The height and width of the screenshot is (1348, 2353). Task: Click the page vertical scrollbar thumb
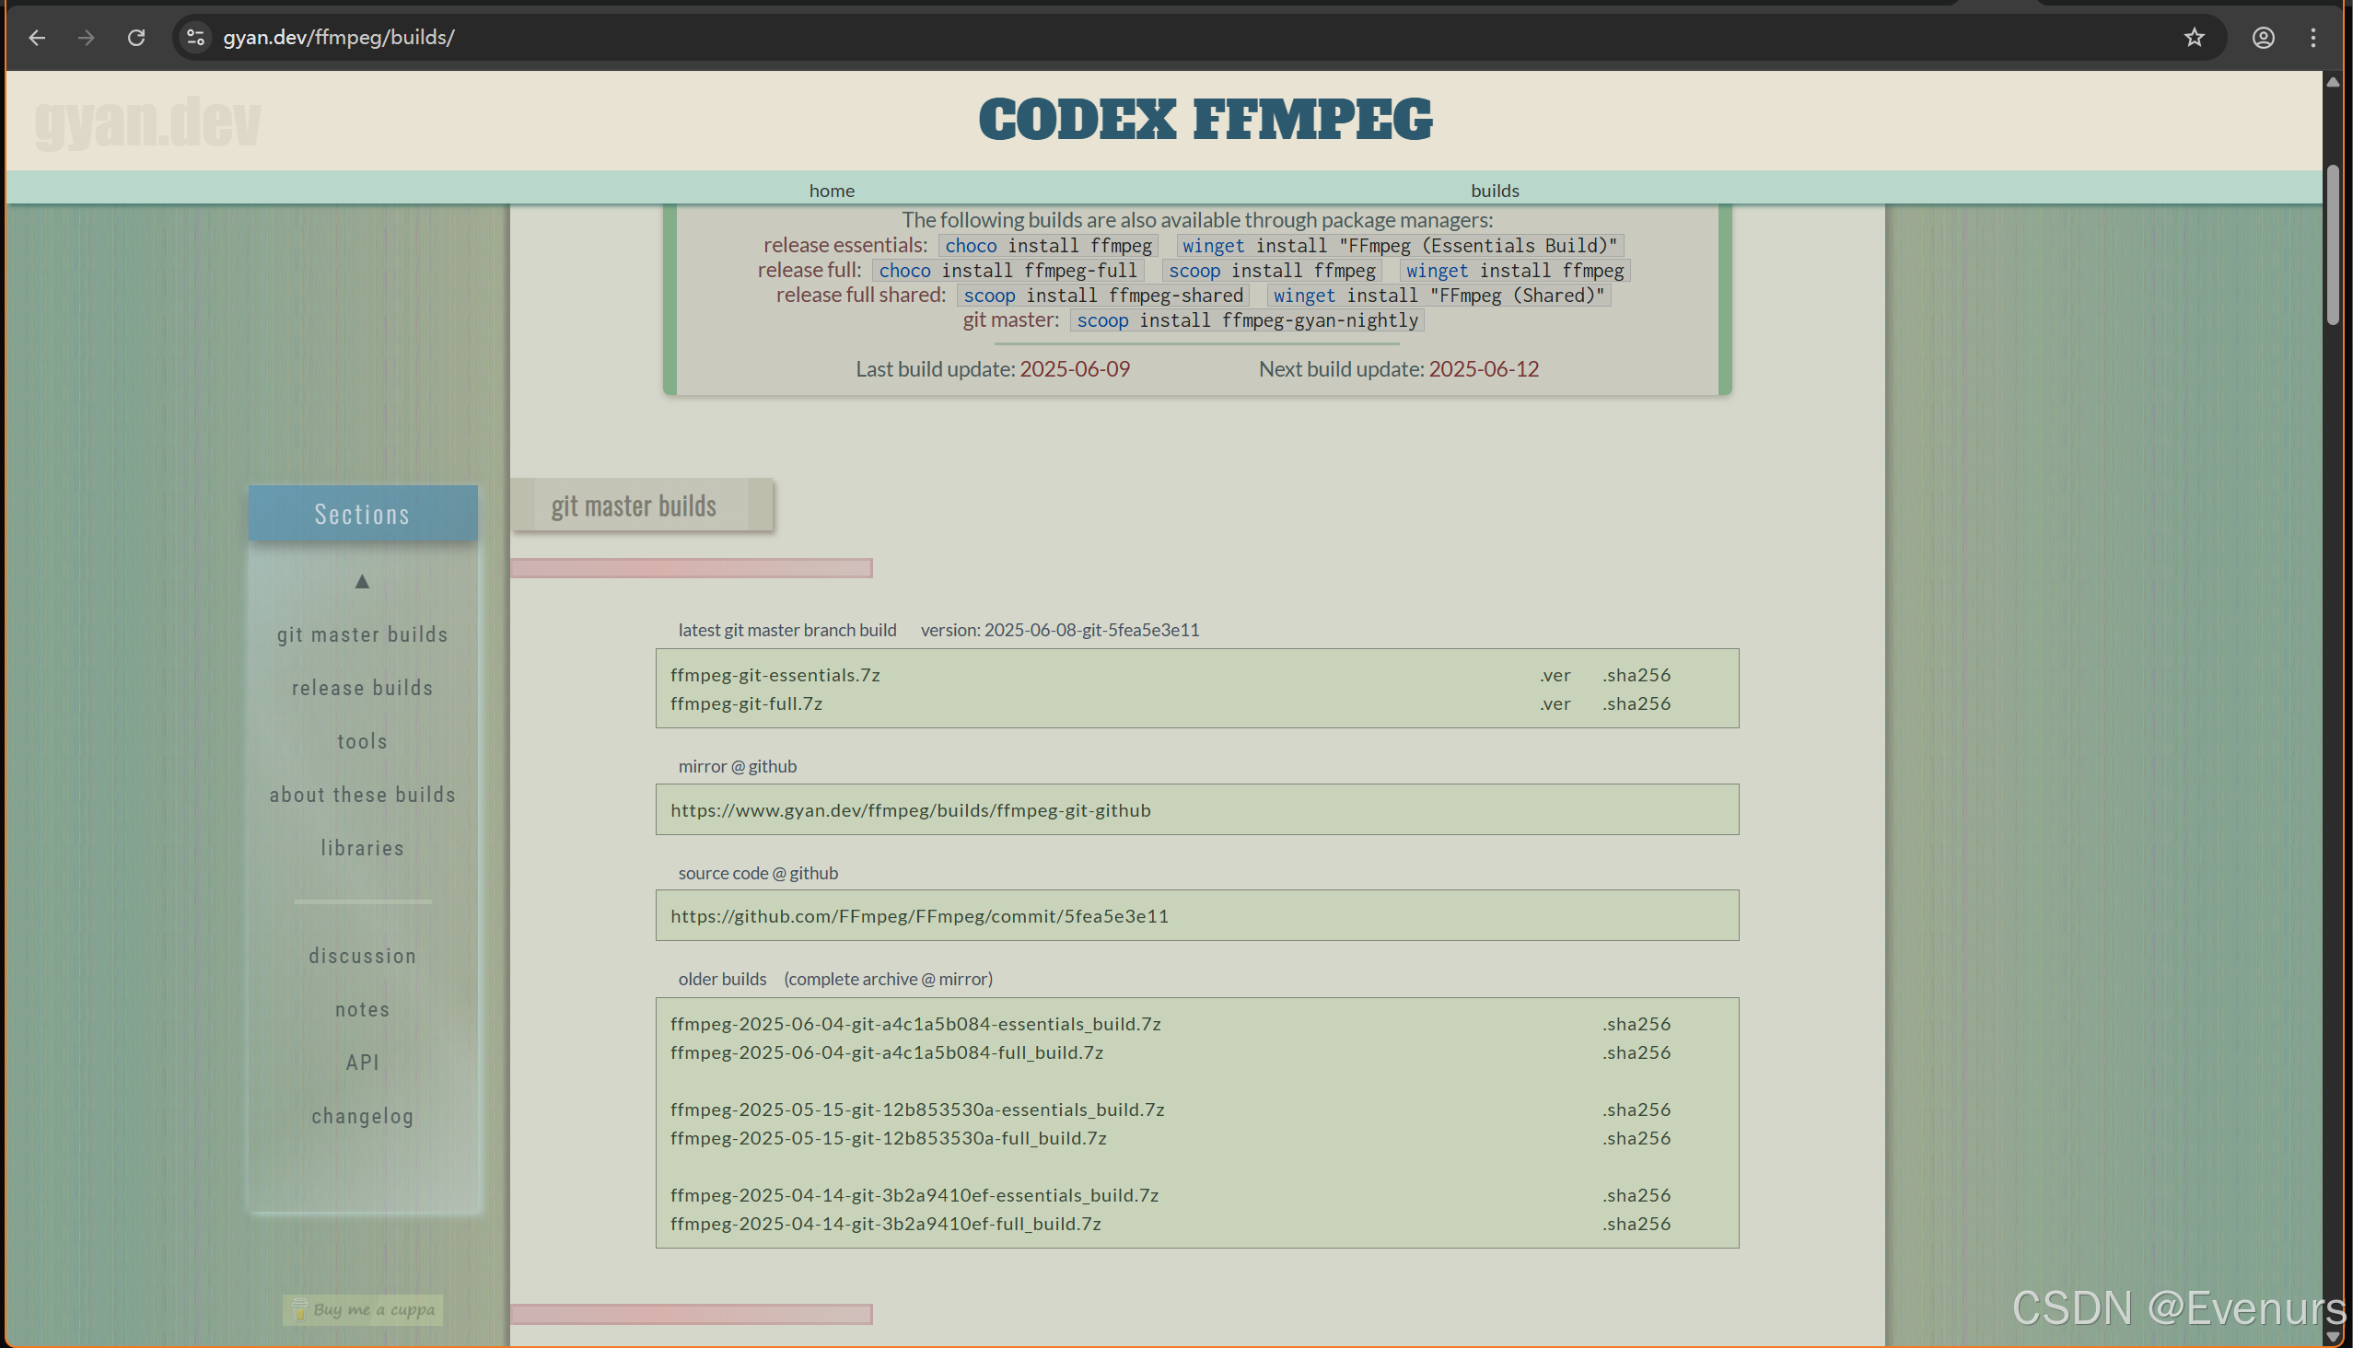tap(2333, 245)
